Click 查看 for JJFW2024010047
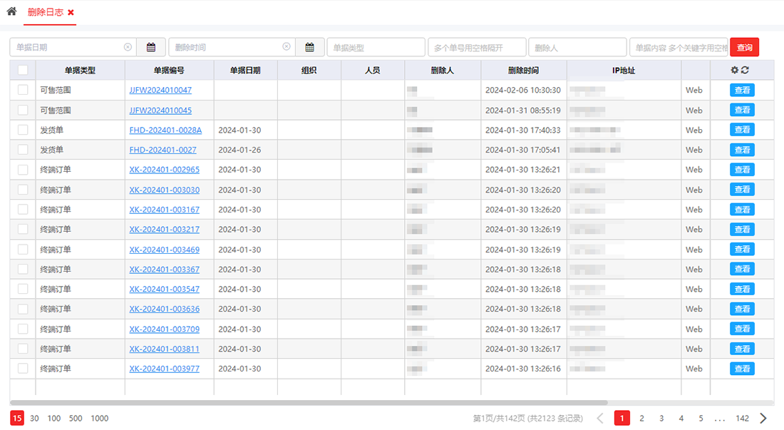Screen dimensions: 784x430 click(742, 90)
